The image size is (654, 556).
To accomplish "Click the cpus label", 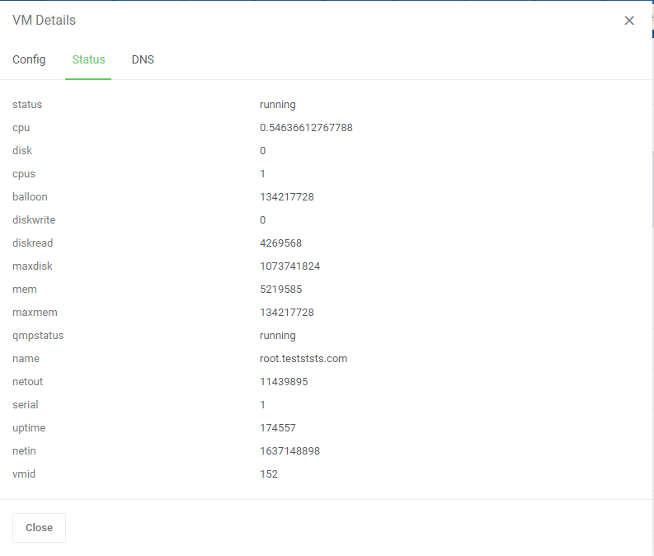I will coord(24,174).
